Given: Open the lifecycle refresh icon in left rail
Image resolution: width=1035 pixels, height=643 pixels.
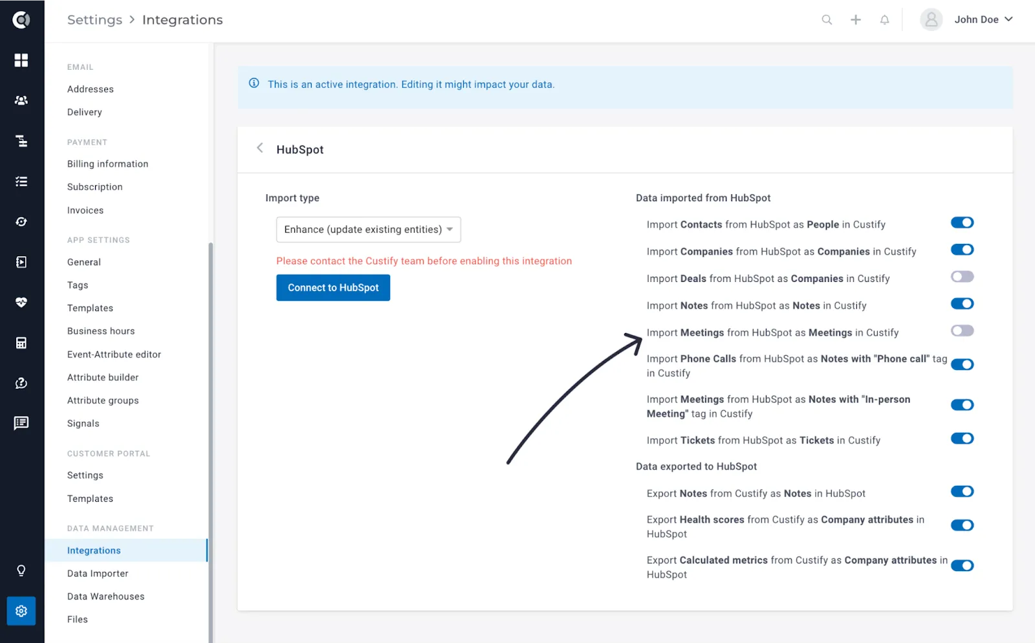Looking at the screenshot, I should pyautogui.click(x=21, y=222).
